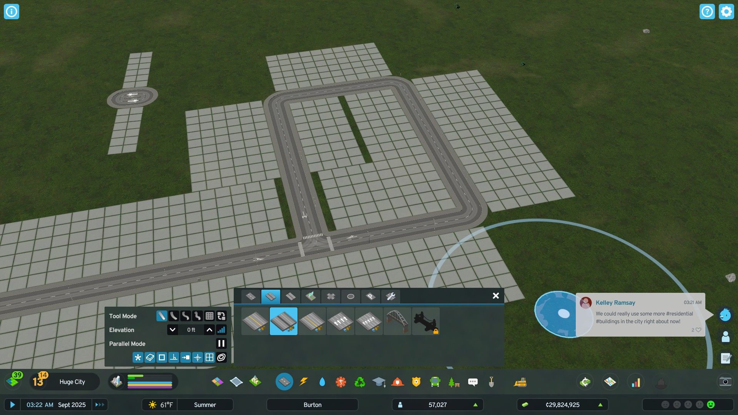Screen dimensions: 738x415
Task: Toggle the road anarchy mode
Action: pyautogui.click(x=221, y=357)
